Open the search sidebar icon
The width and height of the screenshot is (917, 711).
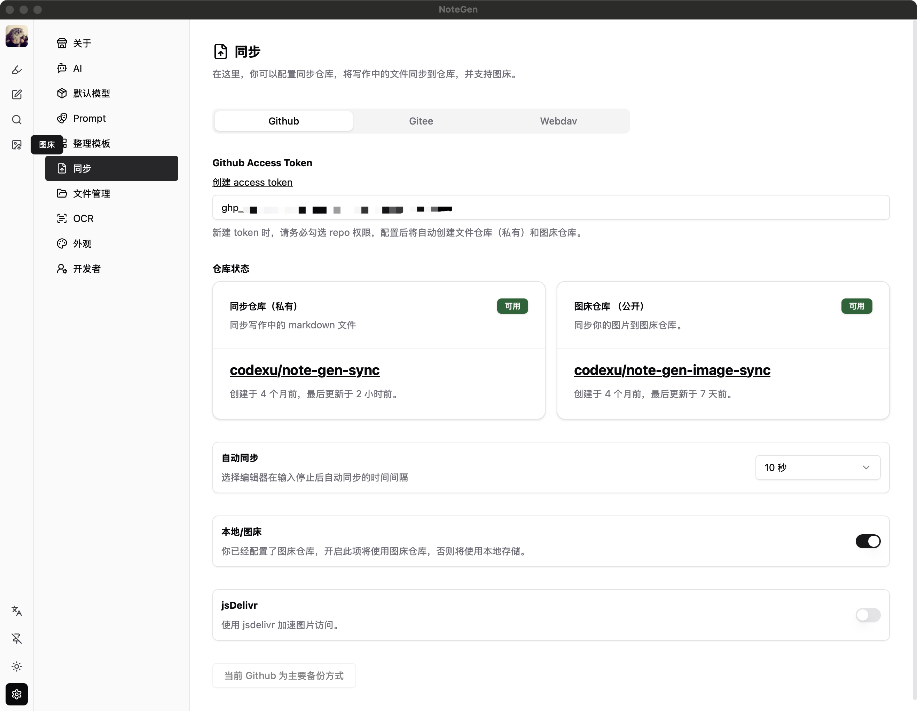pyautogui.click(x=16, y=120)
